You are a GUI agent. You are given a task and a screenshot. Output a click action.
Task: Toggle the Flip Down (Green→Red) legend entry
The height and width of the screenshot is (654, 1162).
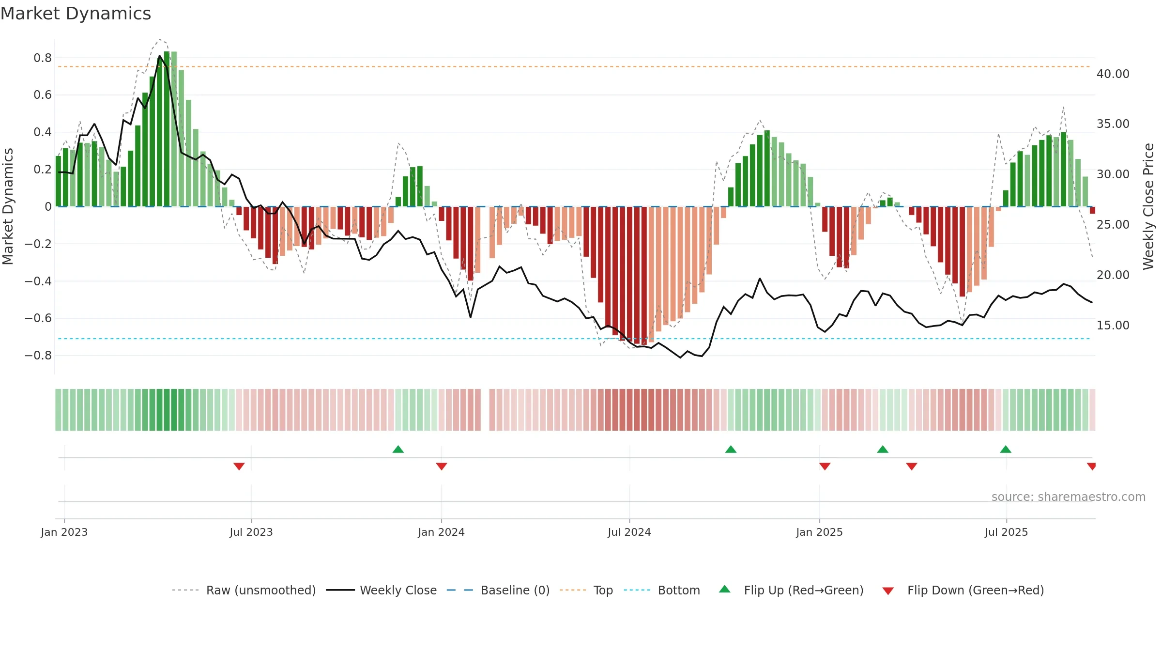tap(963, 590)
